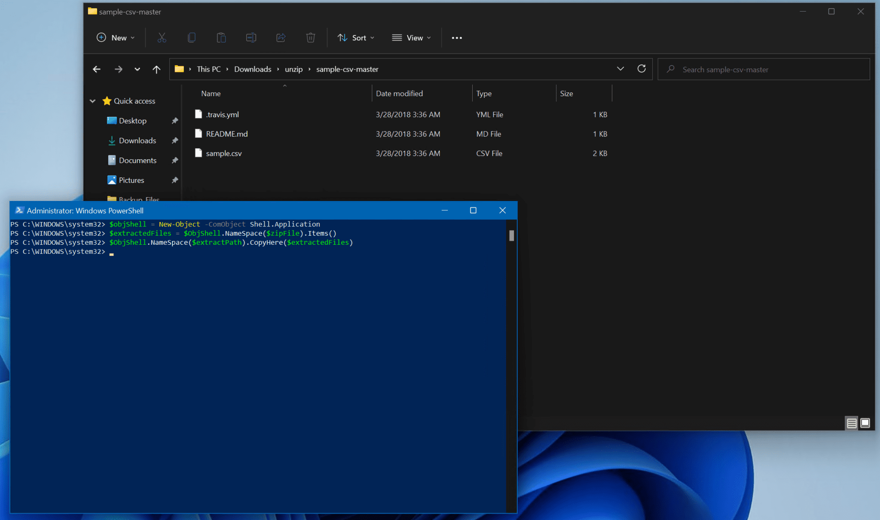Expand the Sort options dropdown
Image resolution: width=880 pixels, height=520 pixels.
pos(356,38)
